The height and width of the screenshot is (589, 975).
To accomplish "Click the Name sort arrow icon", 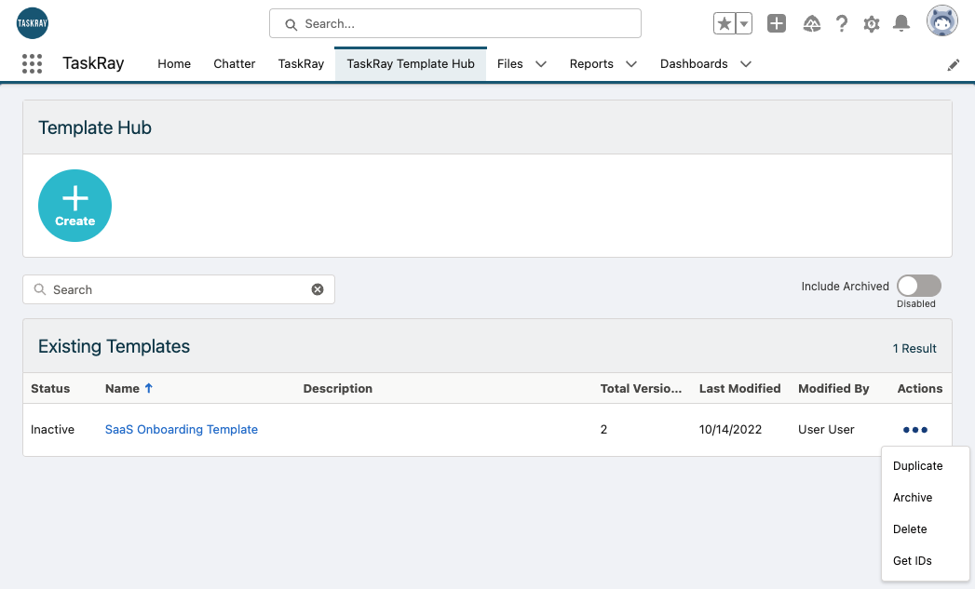I will [149, 388].
